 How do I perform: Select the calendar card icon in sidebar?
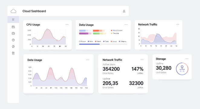coord(13,33)
